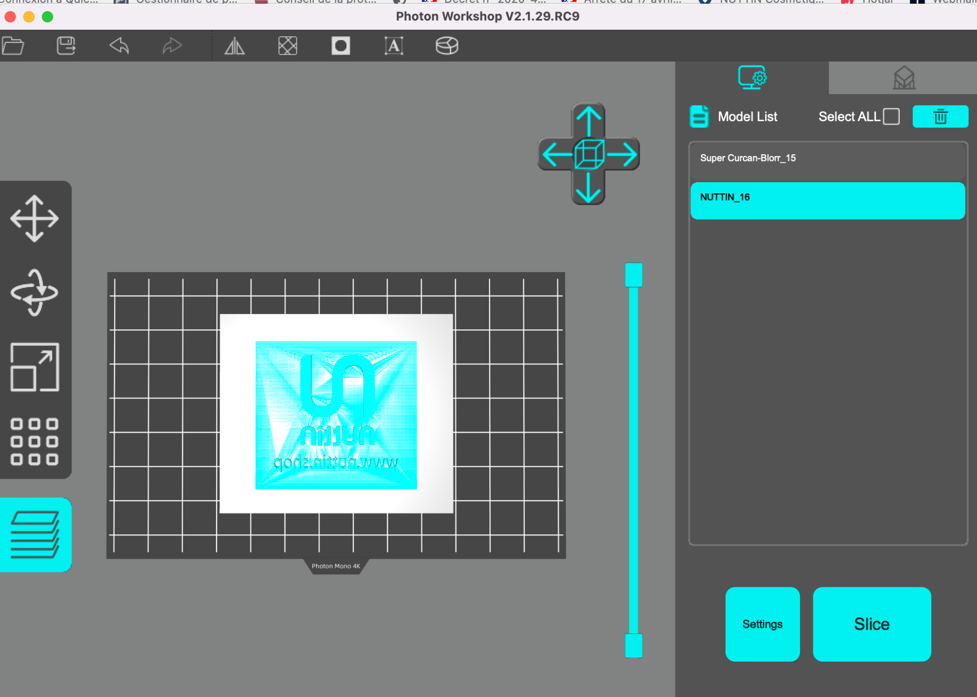
Task: Click the save file icon
Action: (66, 46)
